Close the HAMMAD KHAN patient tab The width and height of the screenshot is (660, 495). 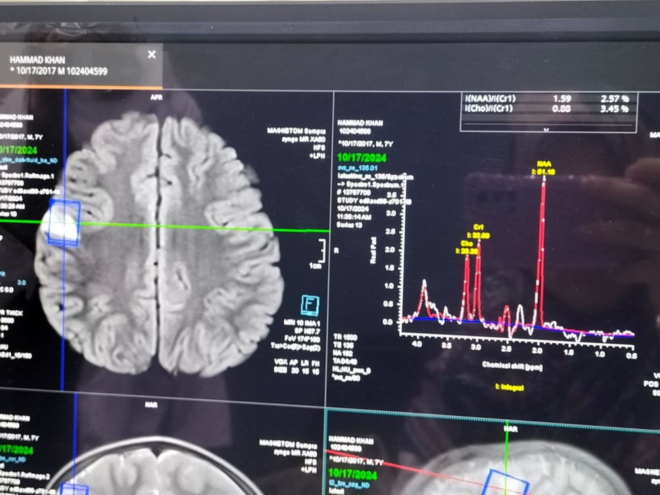(x=152, y=54)
